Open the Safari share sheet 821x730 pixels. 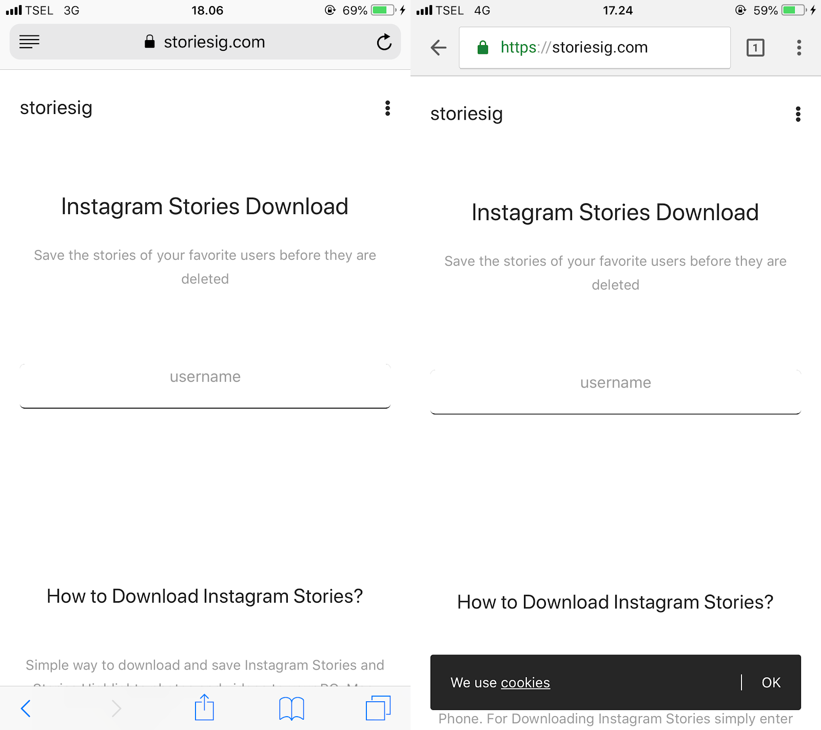tap(204, 707)
